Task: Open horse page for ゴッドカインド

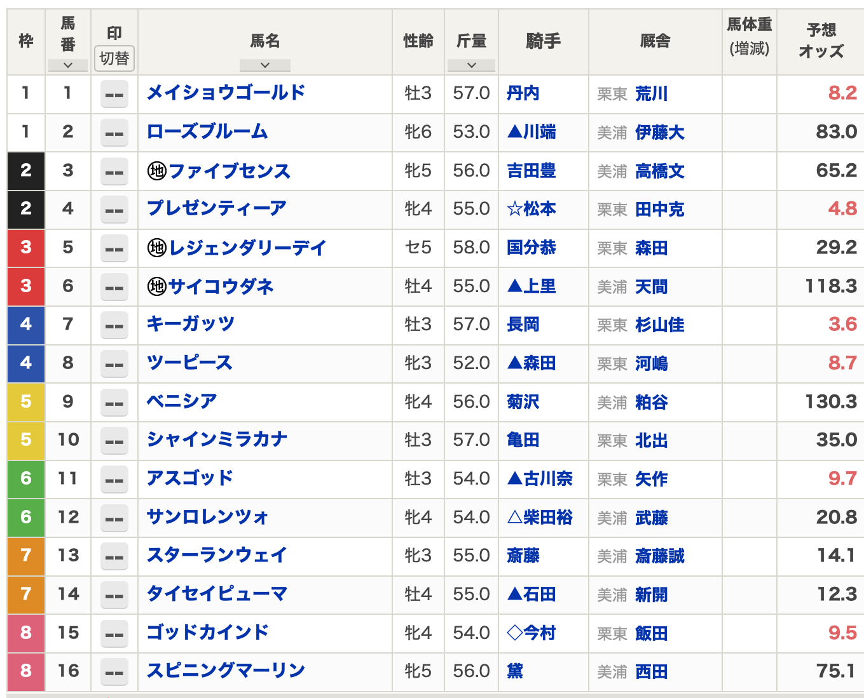Action: coord(207,633)
